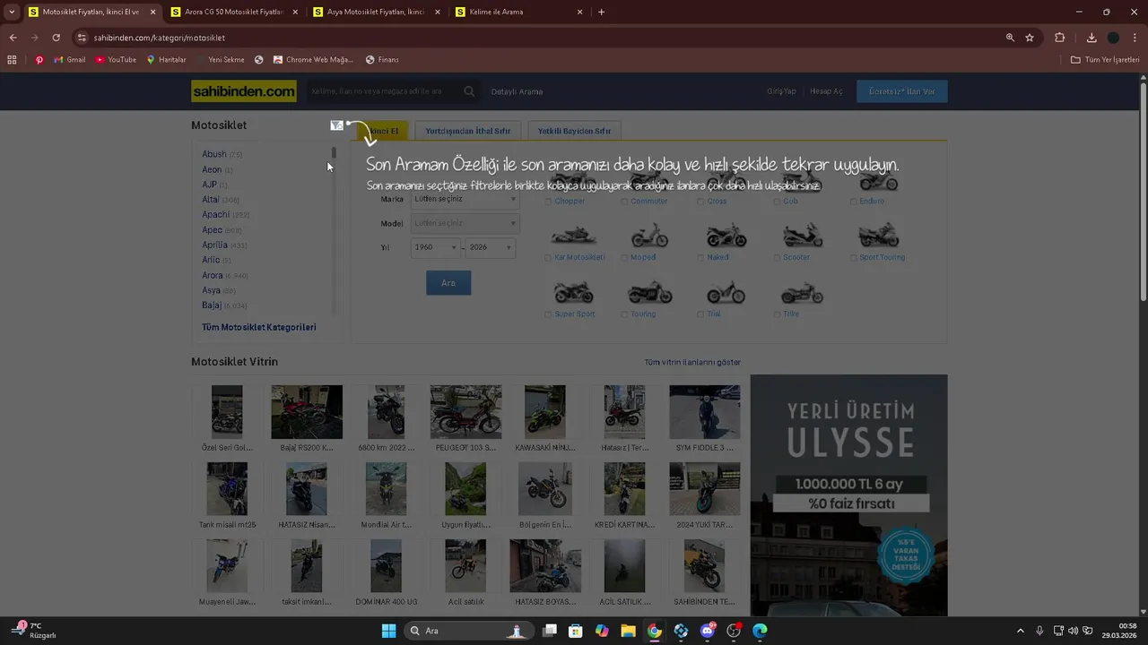This screenshot has height=645, width=1148.
Task: Go back with the browser back arrow
Action: point(13,38)
